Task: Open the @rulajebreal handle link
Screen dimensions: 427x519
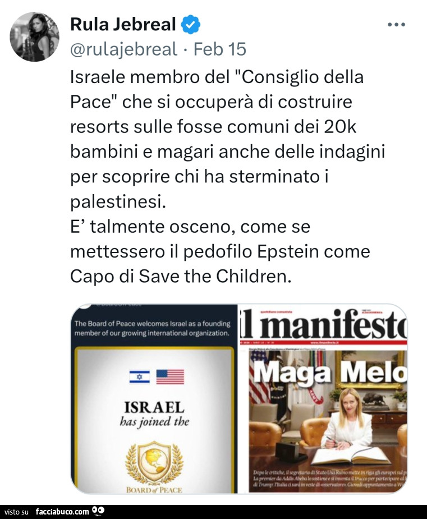Action: coord(124,49)
